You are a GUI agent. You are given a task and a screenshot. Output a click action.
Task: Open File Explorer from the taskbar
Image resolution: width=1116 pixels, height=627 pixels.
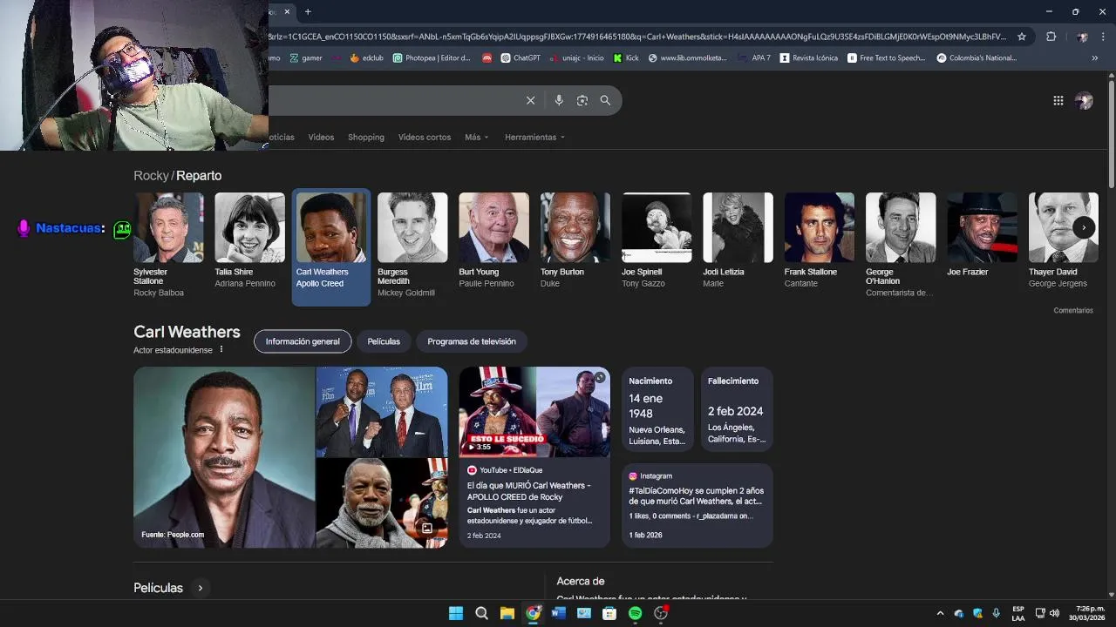tap(507, 613)
